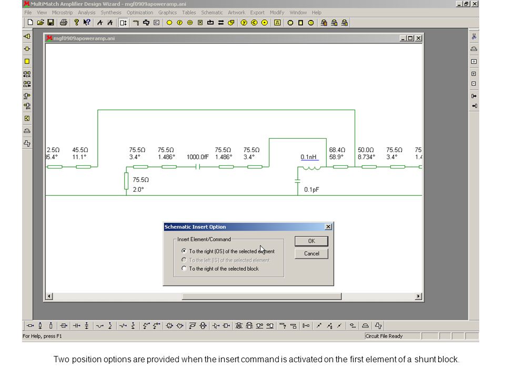Image resolution: width=505 pixels, height=378 pixels.
Task: Select the series resistor zigzag icon
Action: [x=123, y=325]
